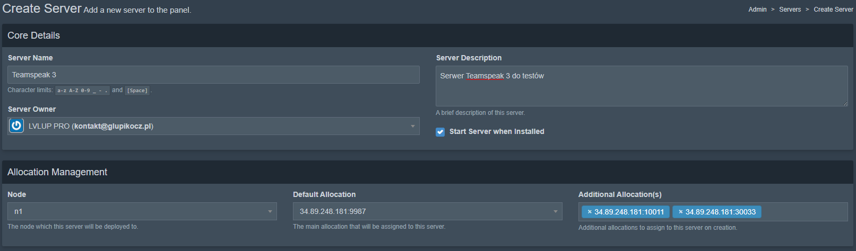
Task: Click the "Start Server when Installed" label text
Action: pyautogui.click(x=497, y=132)
